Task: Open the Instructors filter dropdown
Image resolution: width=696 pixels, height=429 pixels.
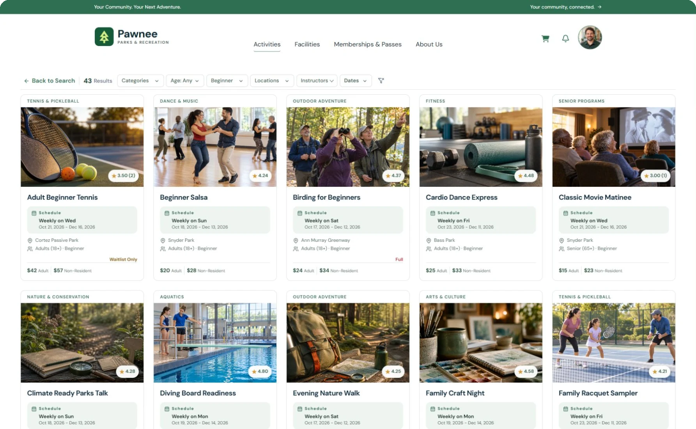Action: tap(317, 81)
